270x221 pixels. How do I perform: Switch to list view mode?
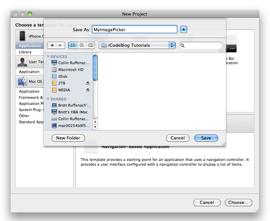pyautogui.click(x=82, y=45)
